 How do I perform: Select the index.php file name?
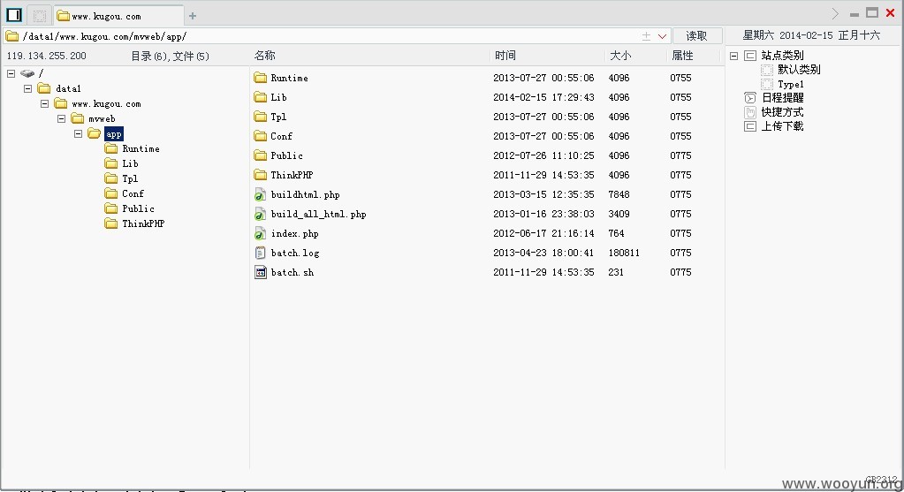pos(294,233)
